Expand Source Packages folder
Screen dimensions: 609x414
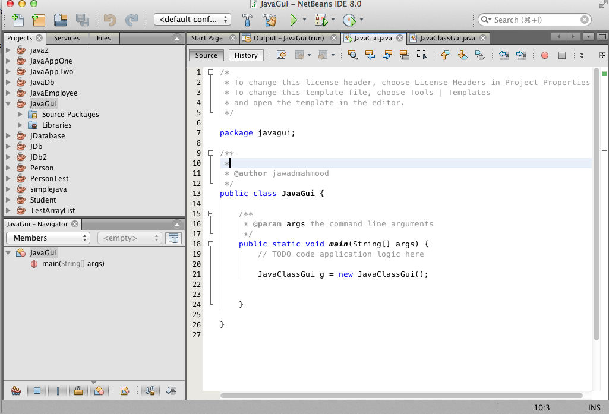tap(20, 114)
